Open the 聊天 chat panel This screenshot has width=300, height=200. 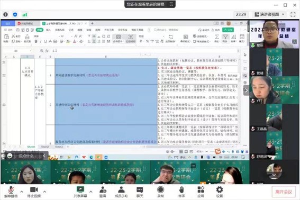tap(140, 192)
